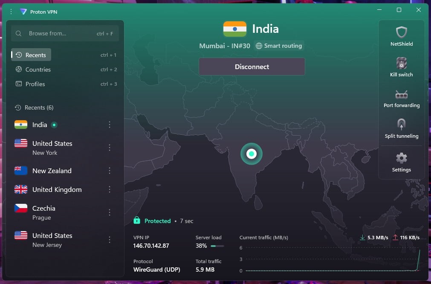431x284 pixels.
Task: Open the Port forwarding router icon
Action: (401, 94)
